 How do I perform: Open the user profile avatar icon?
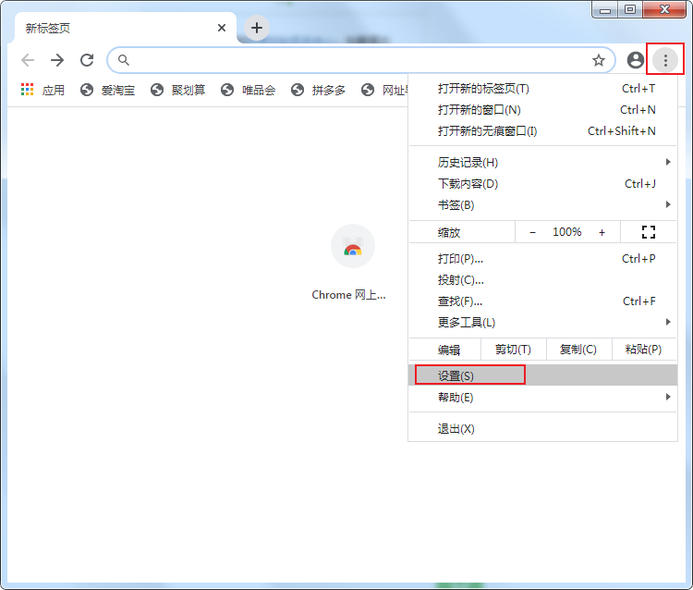tap(635, 60)
